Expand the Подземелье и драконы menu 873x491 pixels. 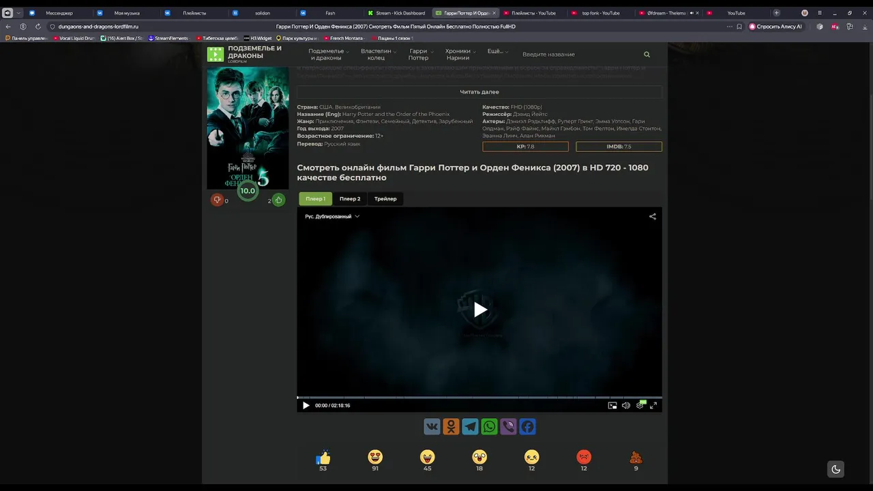[328, 55]
